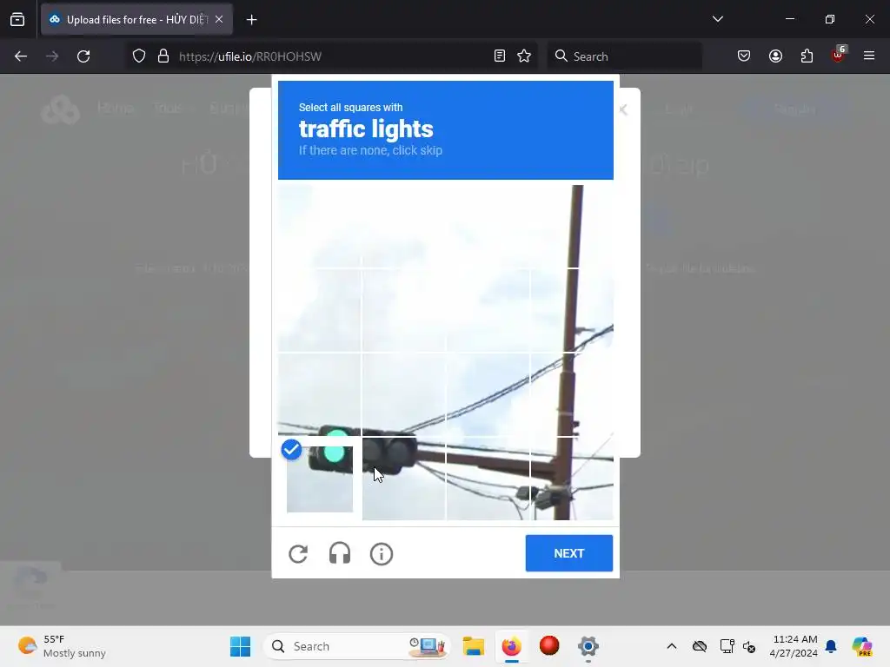Screen dimensions: 890x667
Task: Click the padlock site information icon
Action: point(163,56)
